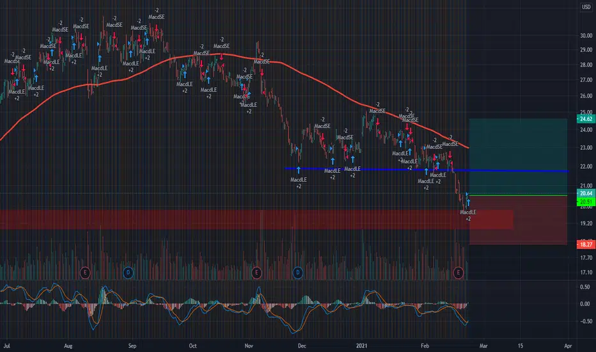Select the MacdLE +2 label below the late November low
The image size is (596, 352).
click(299, 183)
